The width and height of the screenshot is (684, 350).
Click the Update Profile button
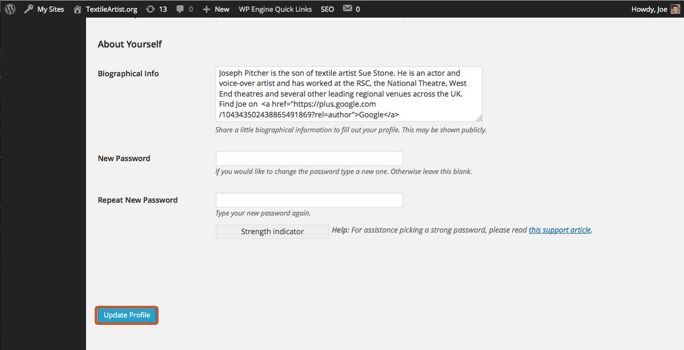[x=127, y=315]
